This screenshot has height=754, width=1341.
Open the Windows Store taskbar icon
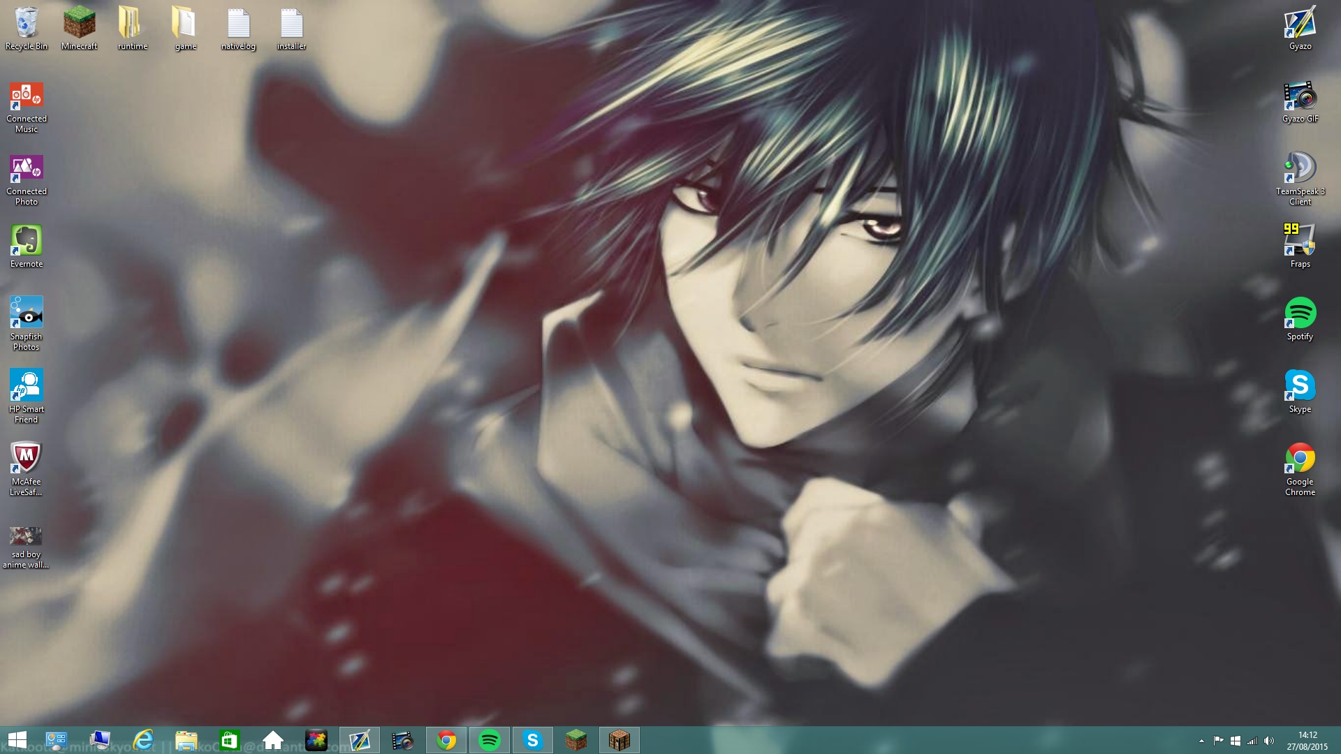click(x=230, y=740)
